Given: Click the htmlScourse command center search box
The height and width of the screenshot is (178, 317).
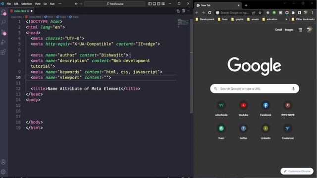Looking at the screenshot, I should point(114,3).
